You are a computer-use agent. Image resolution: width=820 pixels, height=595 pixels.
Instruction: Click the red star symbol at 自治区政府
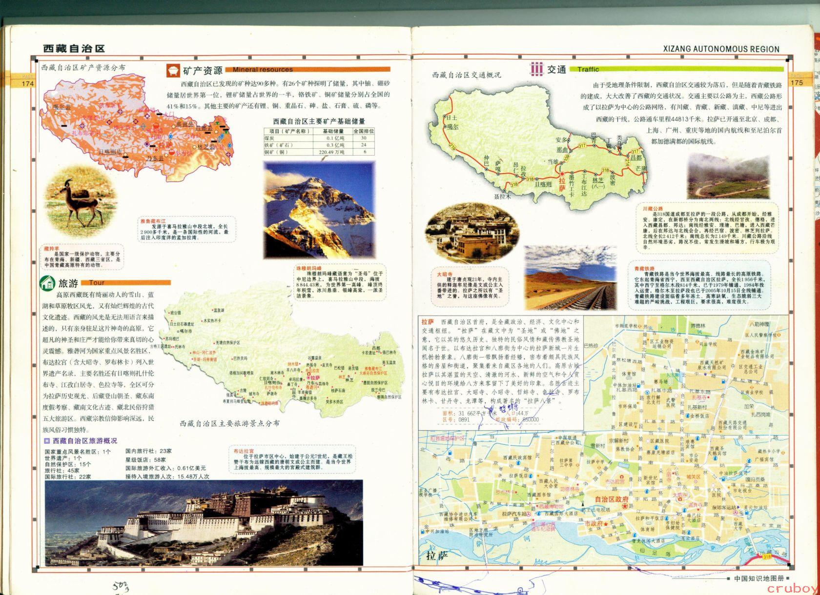pyautogui.click(x=624, y=507)
